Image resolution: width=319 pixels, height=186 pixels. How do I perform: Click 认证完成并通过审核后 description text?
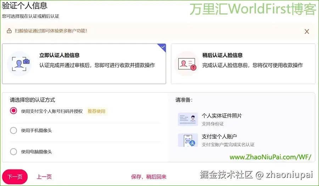pos(97,65)
